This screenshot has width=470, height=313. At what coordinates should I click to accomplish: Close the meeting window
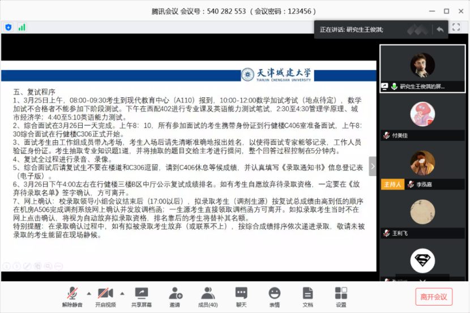tap(461, 11)
